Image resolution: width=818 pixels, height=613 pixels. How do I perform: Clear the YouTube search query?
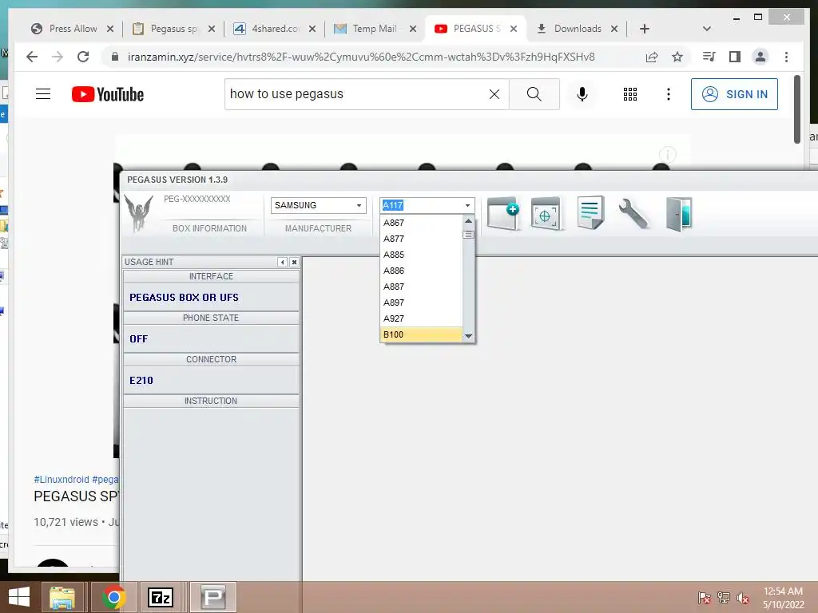[494, 94]
